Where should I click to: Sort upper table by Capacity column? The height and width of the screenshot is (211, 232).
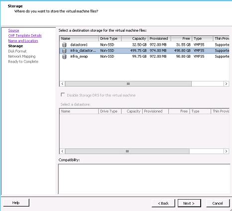134,39
